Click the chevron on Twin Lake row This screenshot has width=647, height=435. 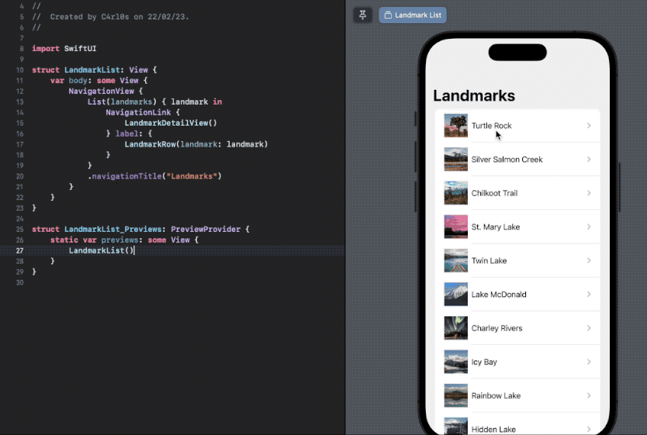pos(589,261)
